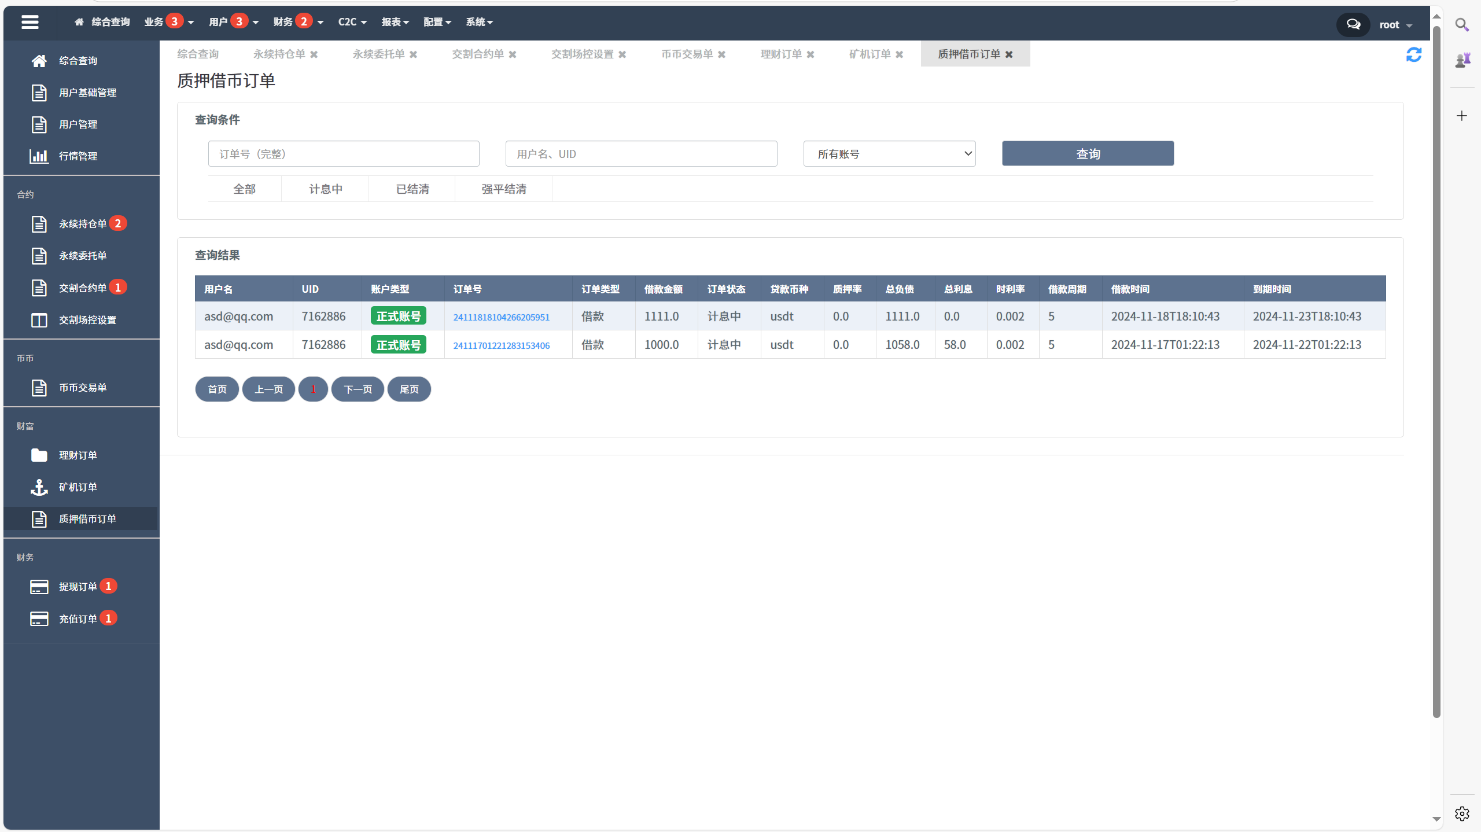This screenshot has width=1481, height=832.
Task: Open order link 24111818104266205951
Action: [x=501, y=316]
